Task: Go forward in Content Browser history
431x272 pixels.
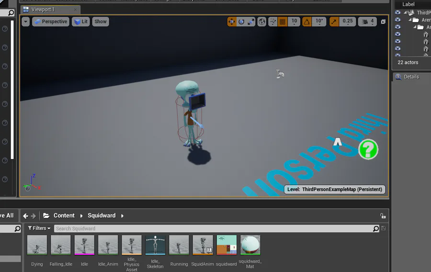Action: tap(33, 216)
